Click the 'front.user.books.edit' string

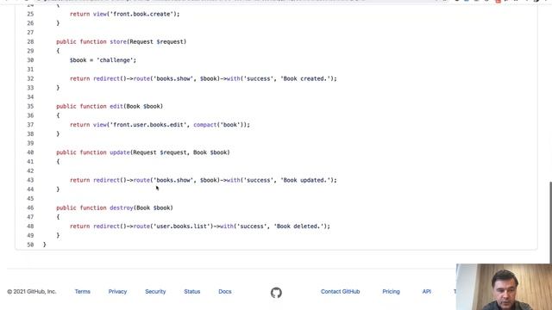tap(148, 125)
